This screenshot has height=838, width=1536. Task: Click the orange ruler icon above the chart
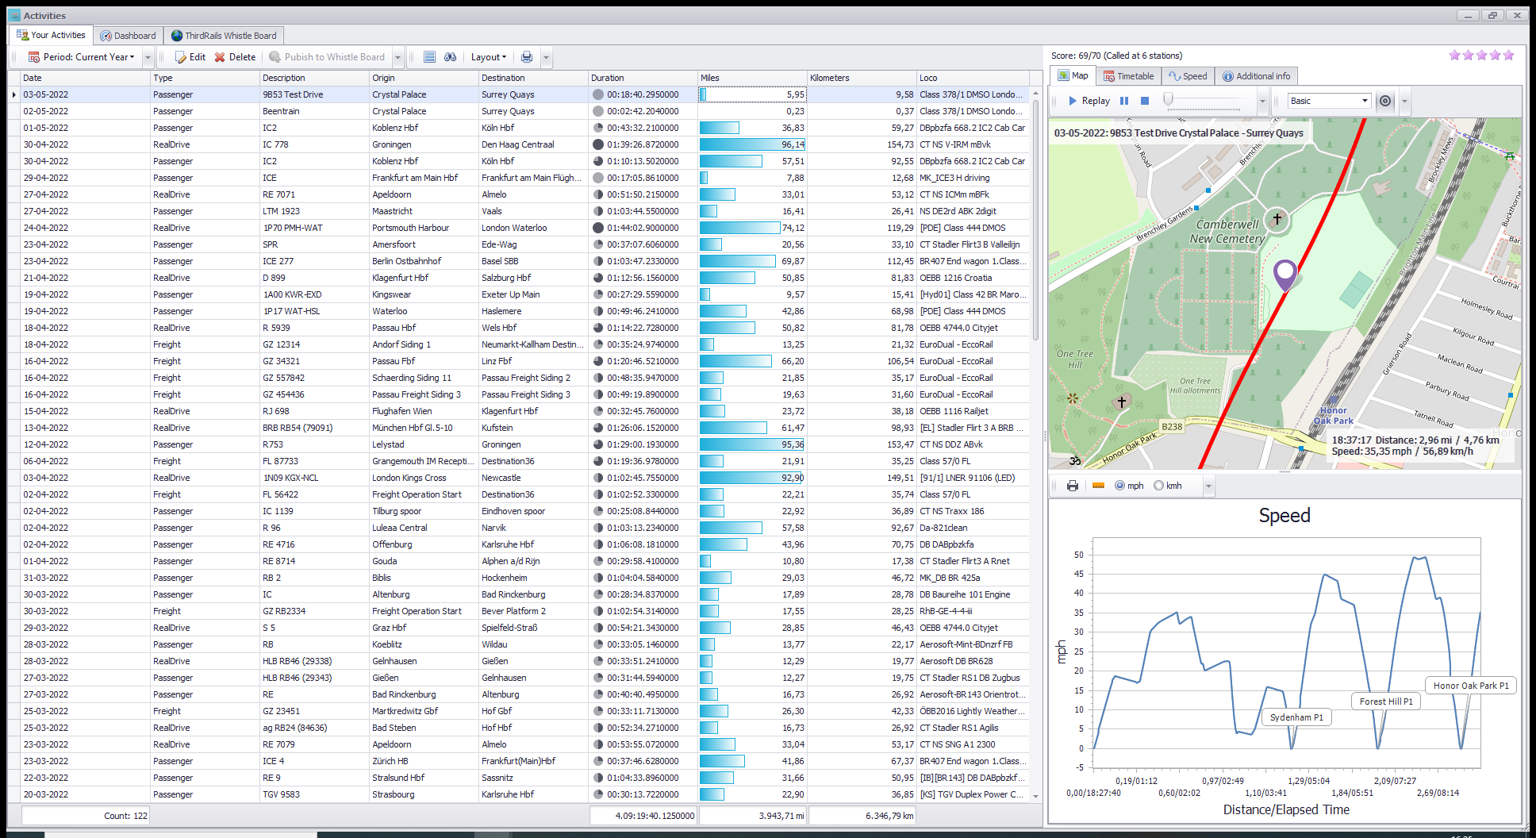[x=1098, y=486]
